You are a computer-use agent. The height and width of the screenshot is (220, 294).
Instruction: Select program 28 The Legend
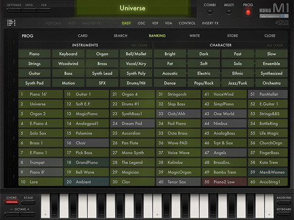point(132,163)
